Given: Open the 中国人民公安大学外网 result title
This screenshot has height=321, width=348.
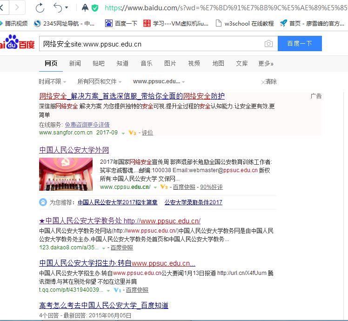Looking at the screenshot, I should 74,150.
